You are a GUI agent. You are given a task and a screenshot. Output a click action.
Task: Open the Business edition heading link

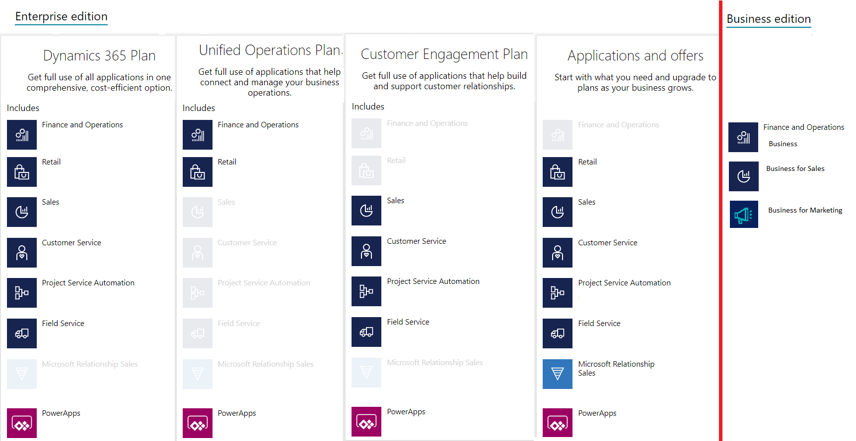(x=769, y=19)
